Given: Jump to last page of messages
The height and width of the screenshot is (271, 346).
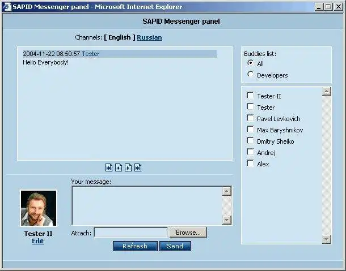Looking at the screenshot, I should [138, 168].
